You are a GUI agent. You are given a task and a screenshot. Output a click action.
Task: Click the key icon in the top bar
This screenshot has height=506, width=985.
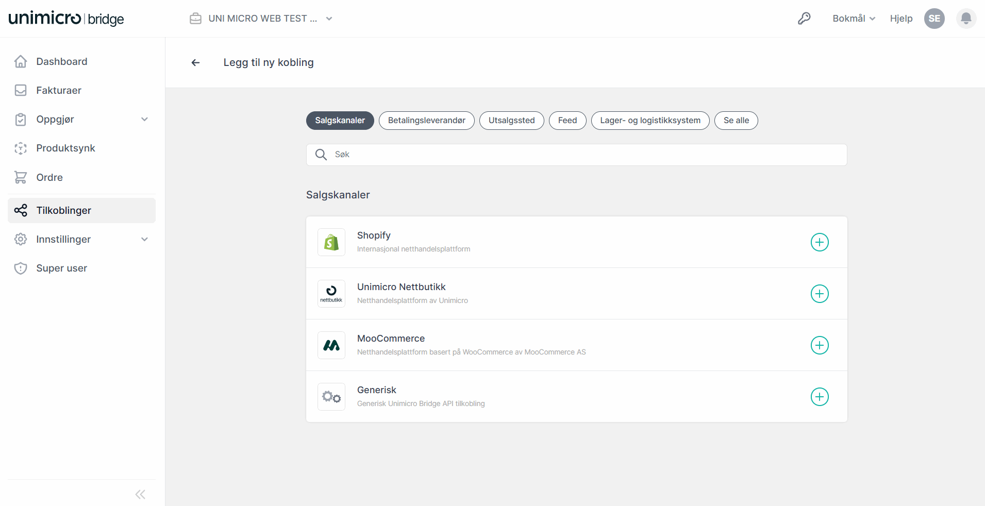[x=804, y=18]
